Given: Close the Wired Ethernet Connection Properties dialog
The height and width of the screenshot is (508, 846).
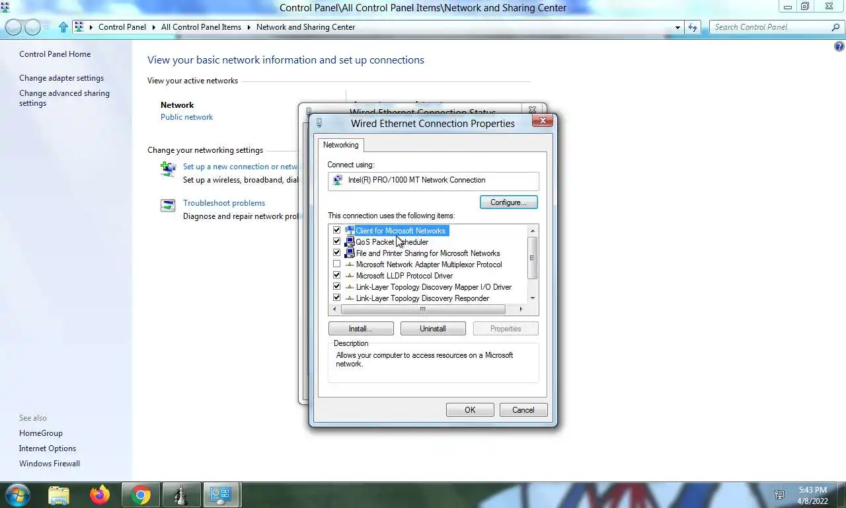Looking at the screenshot, I should (543, 120).
